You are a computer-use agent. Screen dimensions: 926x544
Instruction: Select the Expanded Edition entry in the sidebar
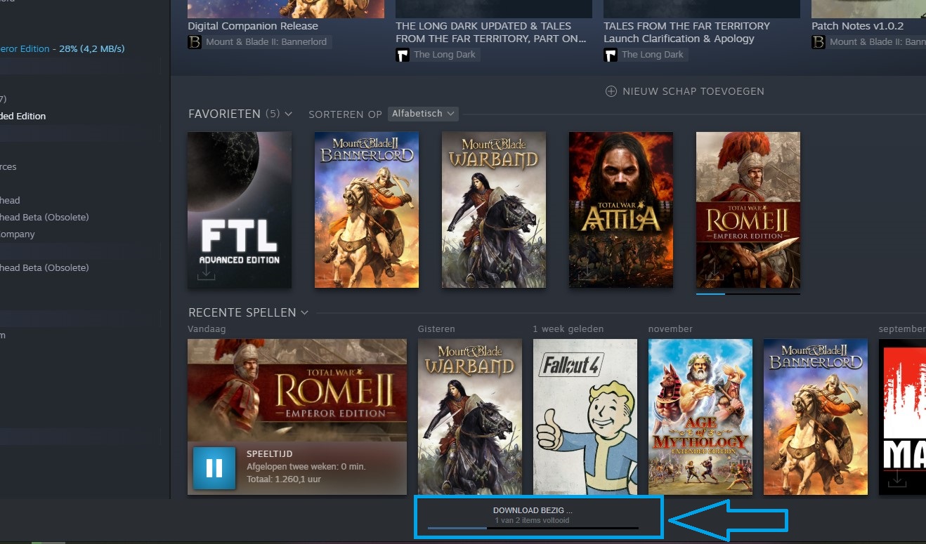click(x=23, y=116)
